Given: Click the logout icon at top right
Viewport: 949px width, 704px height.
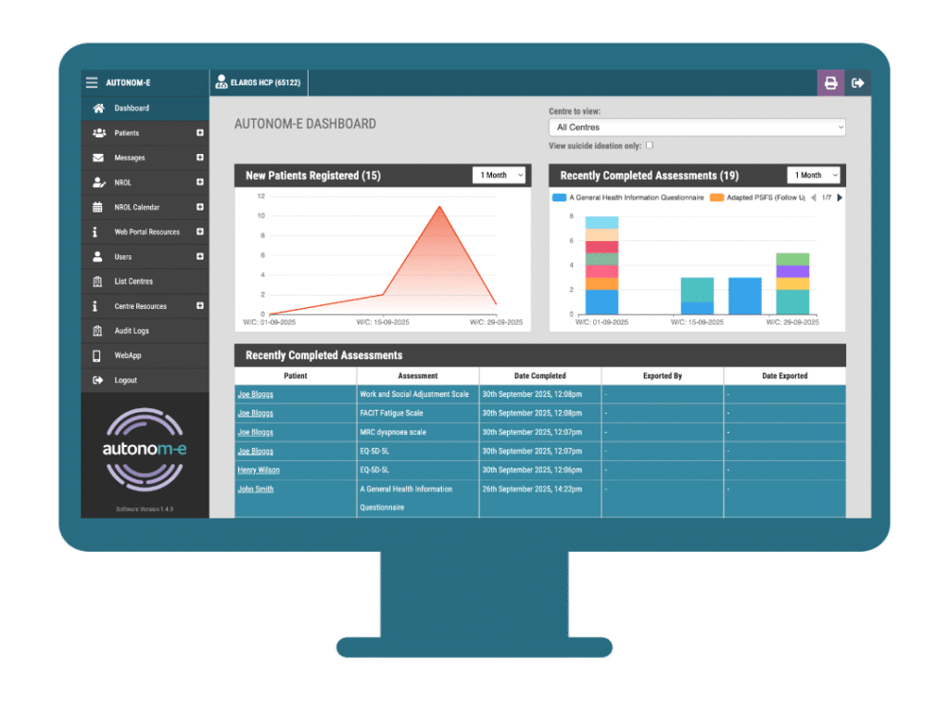Looking at the screenshot, I should point(857,83).
